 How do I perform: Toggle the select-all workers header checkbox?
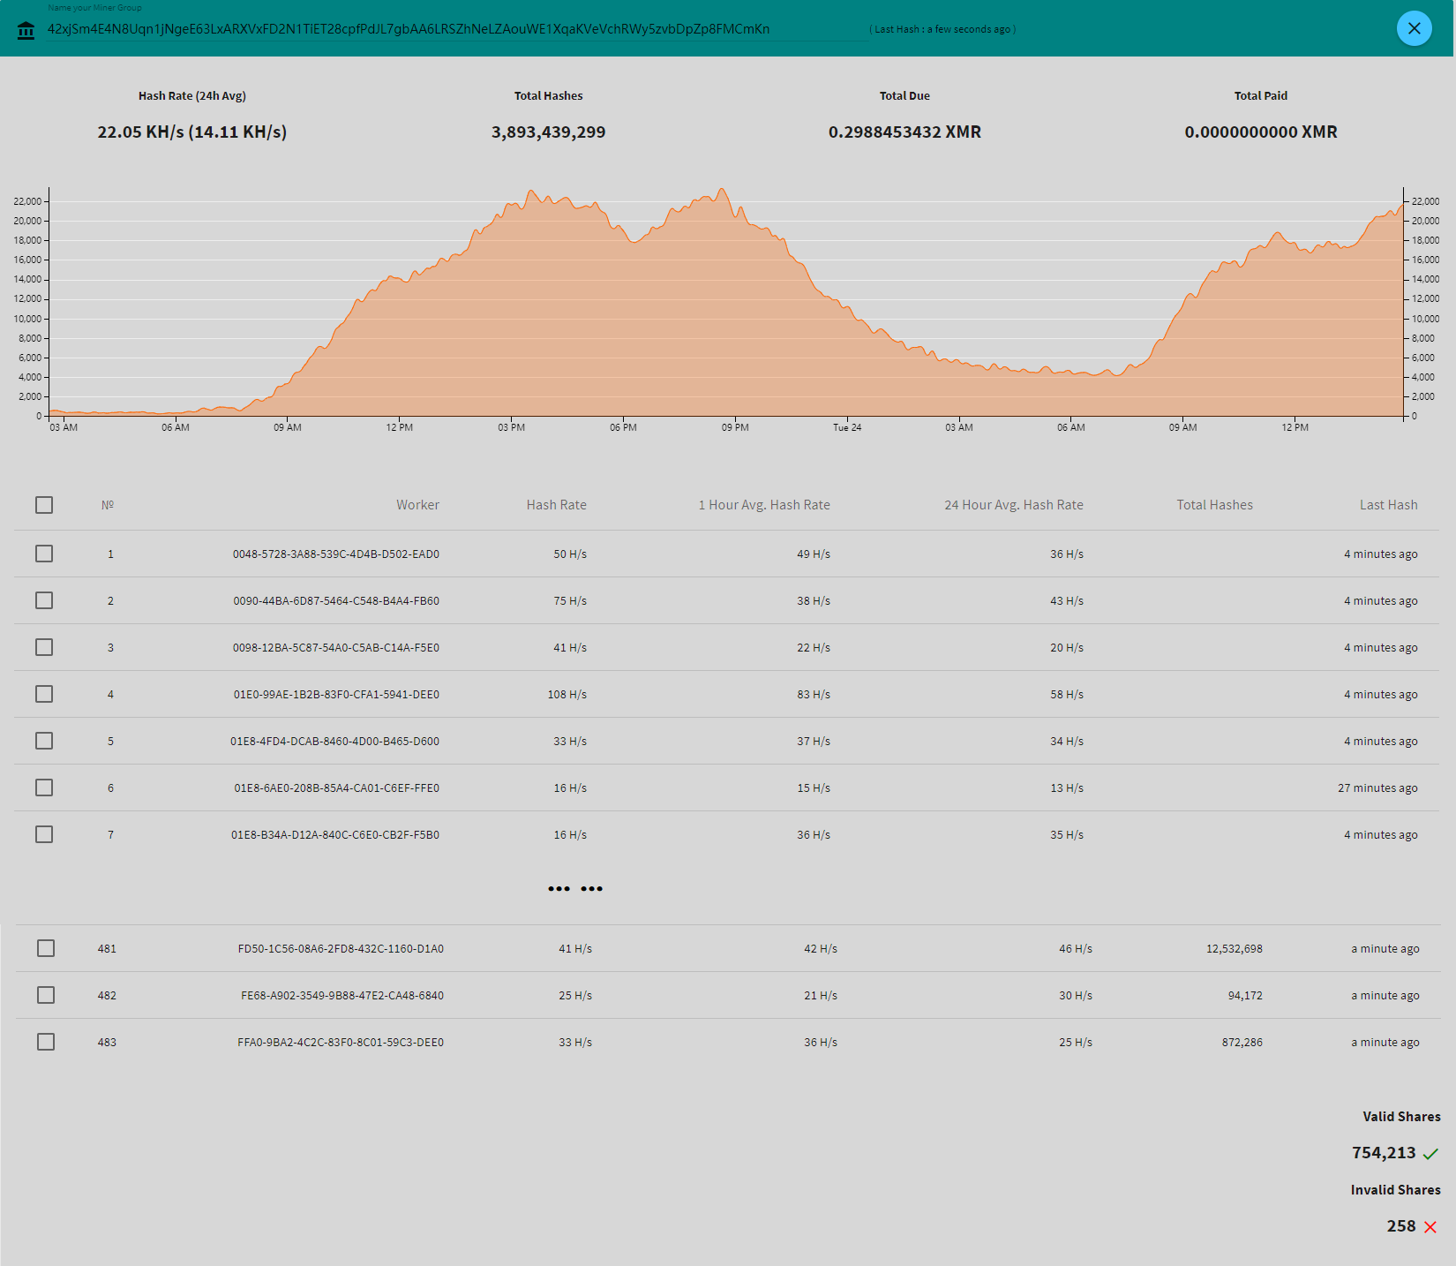44,505
